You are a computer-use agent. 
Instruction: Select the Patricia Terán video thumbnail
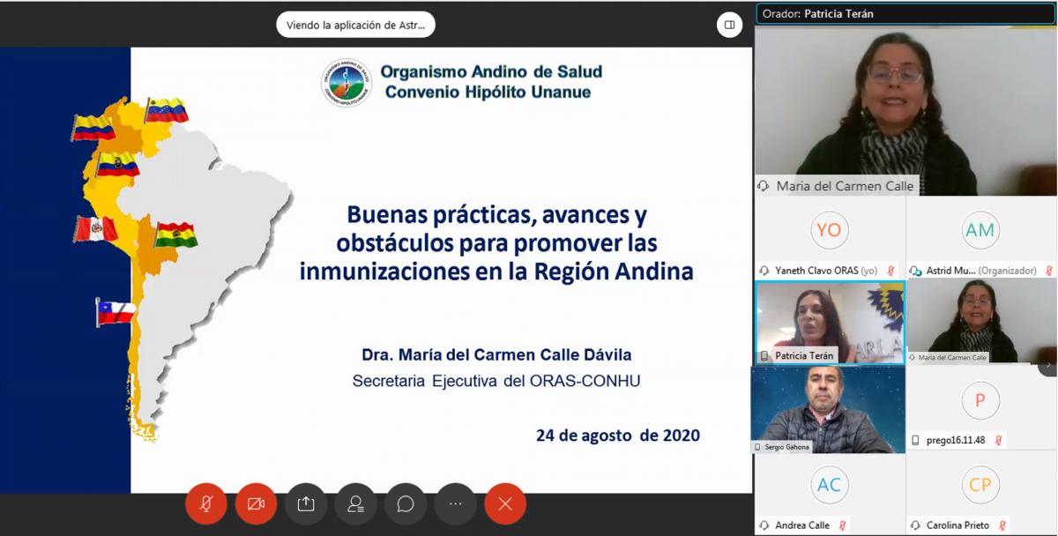[x=830, y=321]
